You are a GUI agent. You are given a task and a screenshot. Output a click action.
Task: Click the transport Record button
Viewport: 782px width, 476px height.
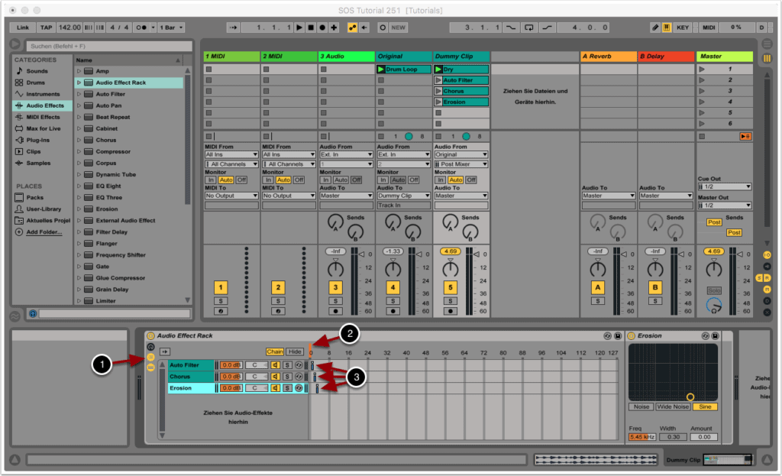tap(322, 28)
